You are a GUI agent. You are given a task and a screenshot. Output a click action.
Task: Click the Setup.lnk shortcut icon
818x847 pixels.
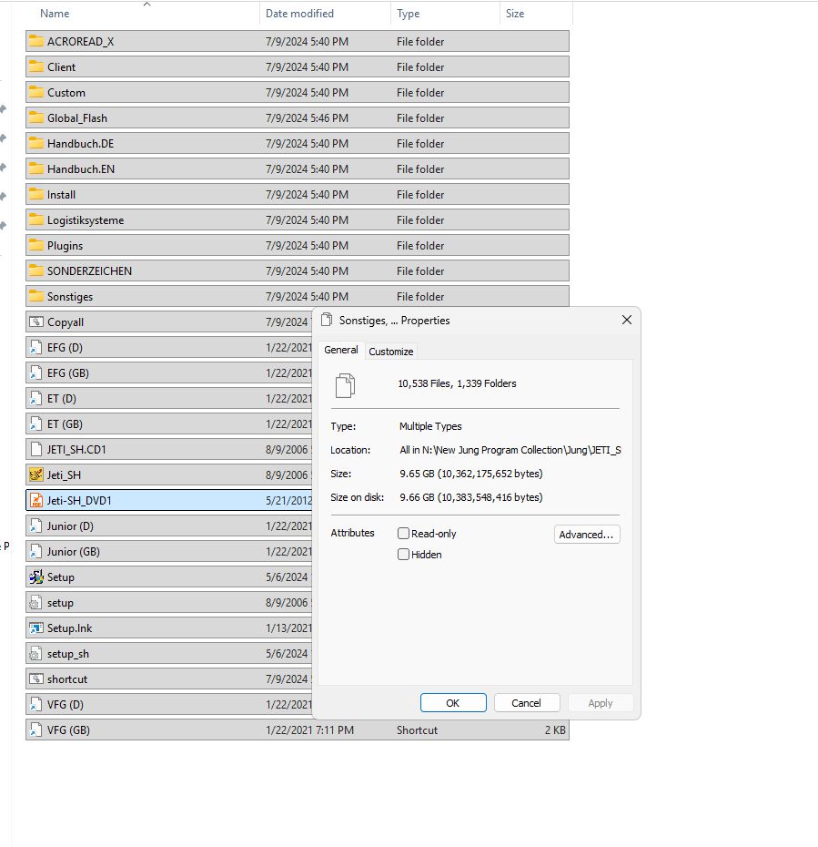(x=35, y=628)
